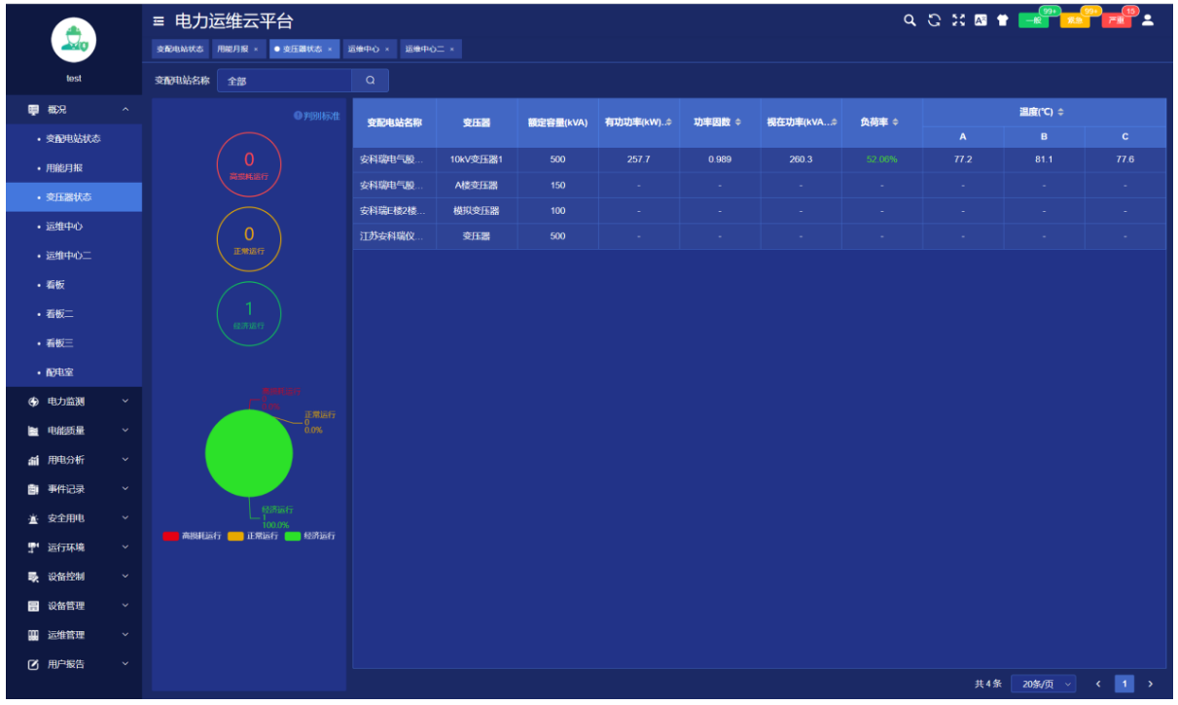Expand the 电力监测 sidebar menu
Viewport: 1178px width, 705px height.
tap(73, 402)
